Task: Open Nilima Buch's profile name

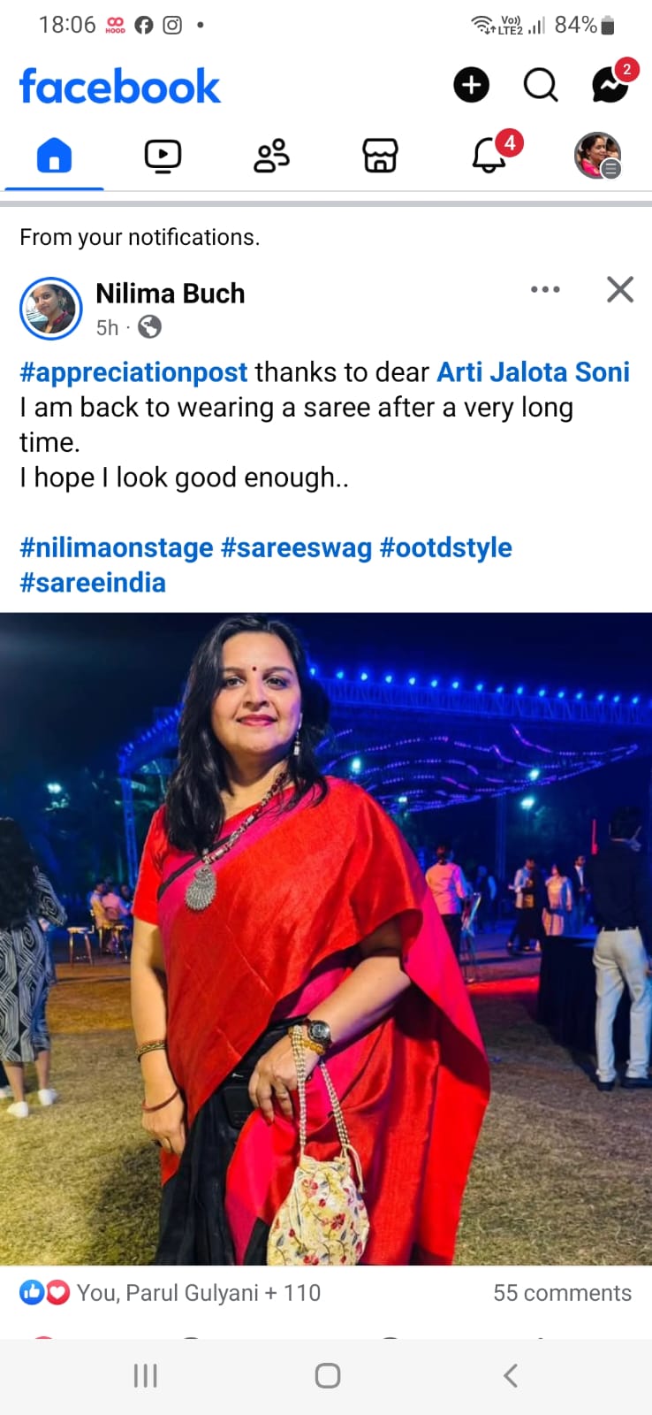Action: click(x=170, y=294)
